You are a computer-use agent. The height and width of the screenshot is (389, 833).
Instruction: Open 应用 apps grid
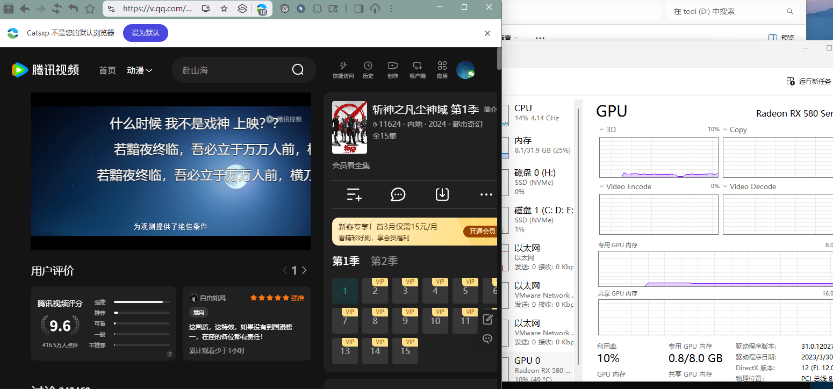[442, 70]
